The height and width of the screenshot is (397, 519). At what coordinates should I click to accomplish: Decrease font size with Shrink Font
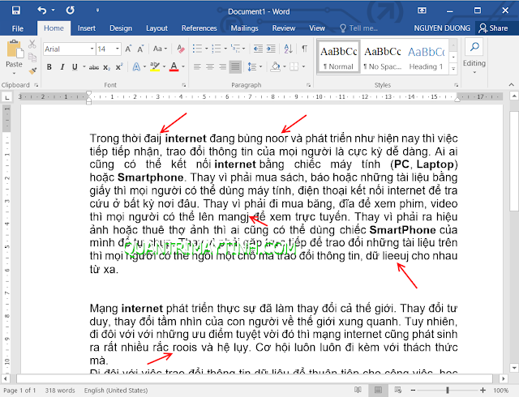(x=140, y=49)
